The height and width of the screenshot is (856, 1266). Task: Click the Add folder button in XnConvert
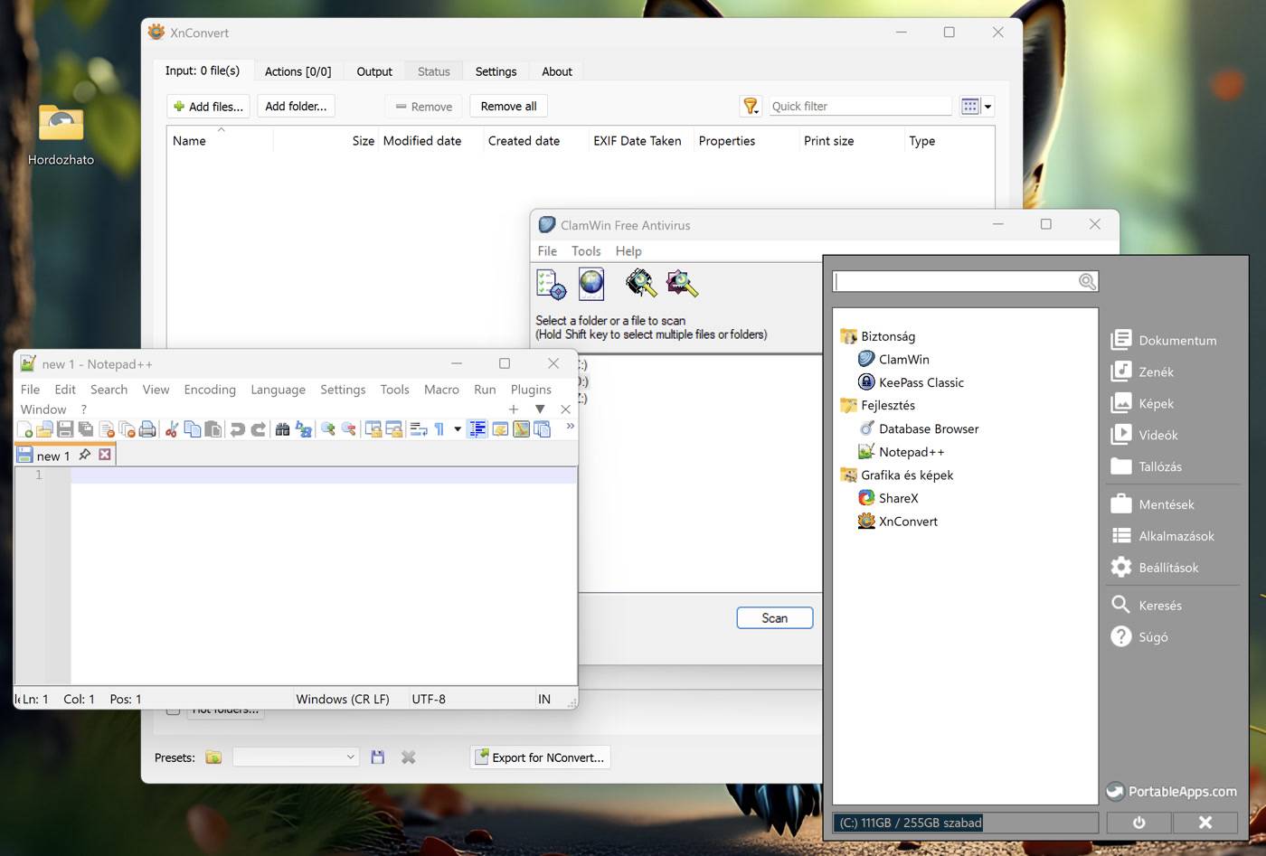pos(296,107)
